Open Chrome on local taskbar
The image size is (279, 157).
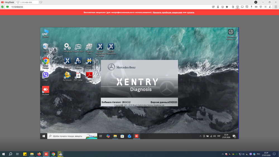(53, 154)
